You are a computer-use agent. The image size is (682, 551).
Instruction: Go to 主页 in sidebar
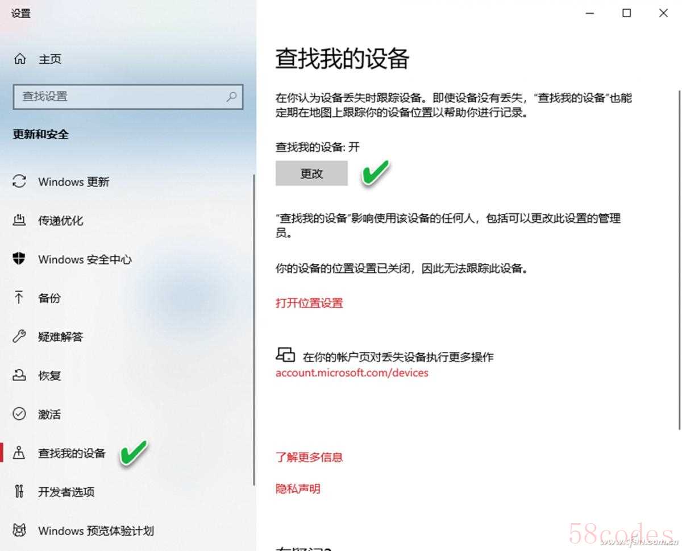point(49,59)
